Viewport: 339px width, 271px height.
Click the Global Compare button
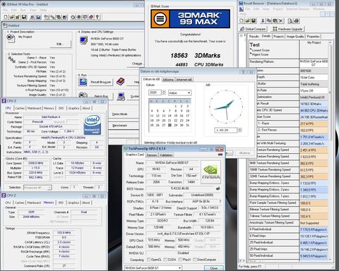(x=253, y=29)
